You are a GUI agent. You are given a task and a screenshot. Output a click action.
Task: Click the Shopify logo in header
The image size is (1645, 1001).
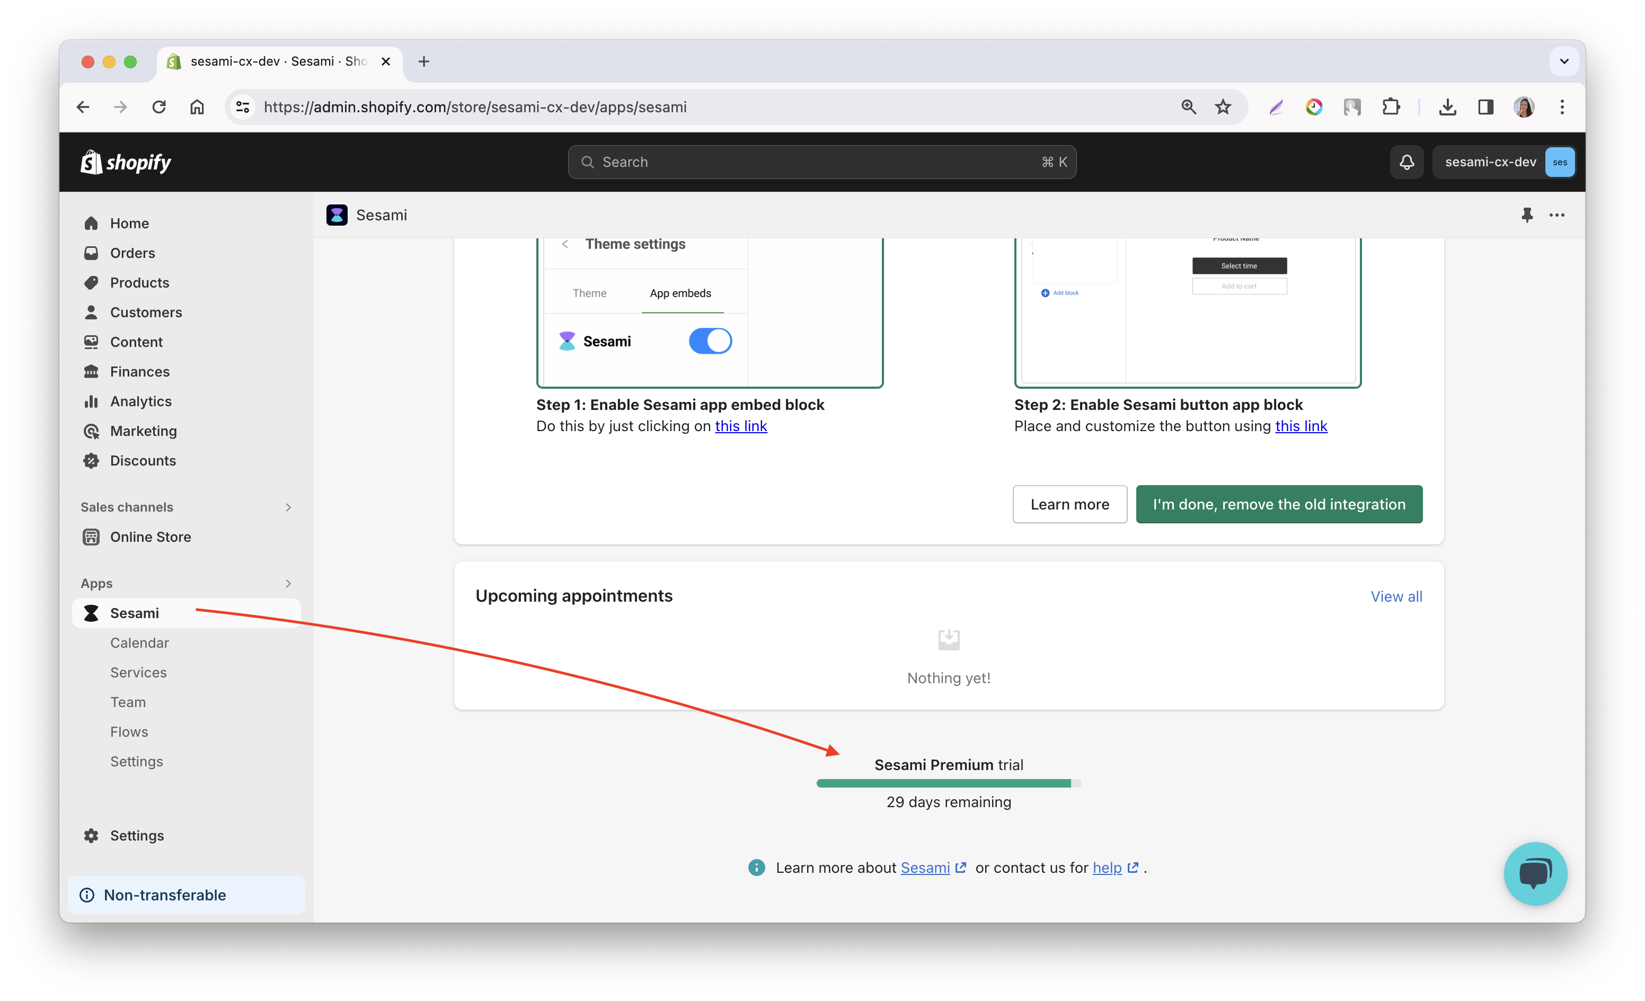126,162
